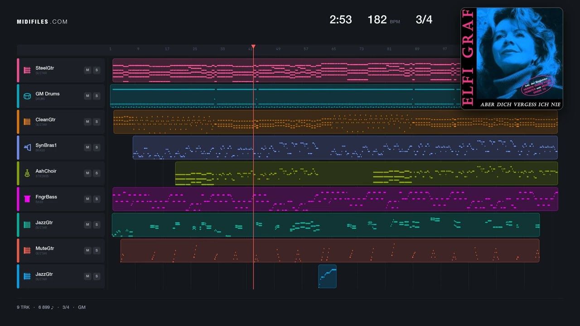Solo the GM Drums track
The width and height of the screenshot is (580, 326).
(x=96, y=96)
